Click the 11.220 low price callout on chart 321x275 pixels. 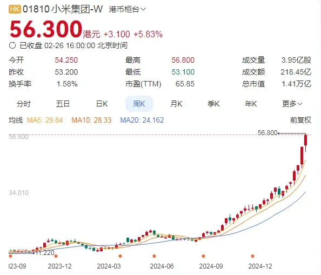pos(45,253)
